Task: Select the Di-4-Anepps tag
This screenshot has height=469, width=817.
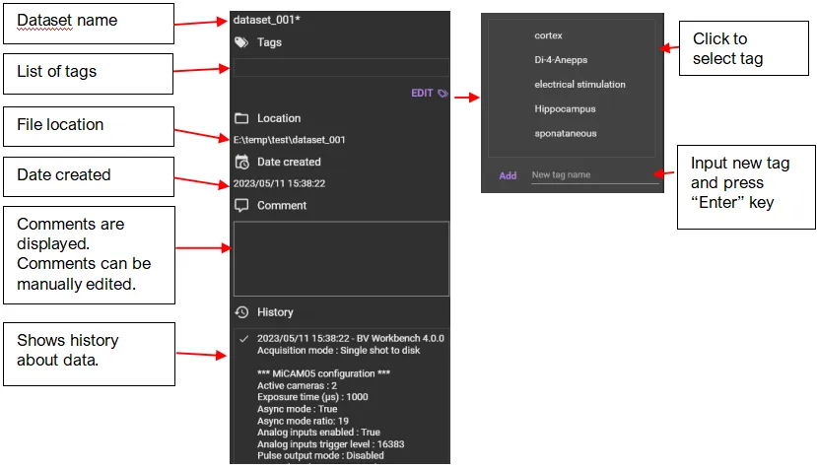Action: pos(561,60)
